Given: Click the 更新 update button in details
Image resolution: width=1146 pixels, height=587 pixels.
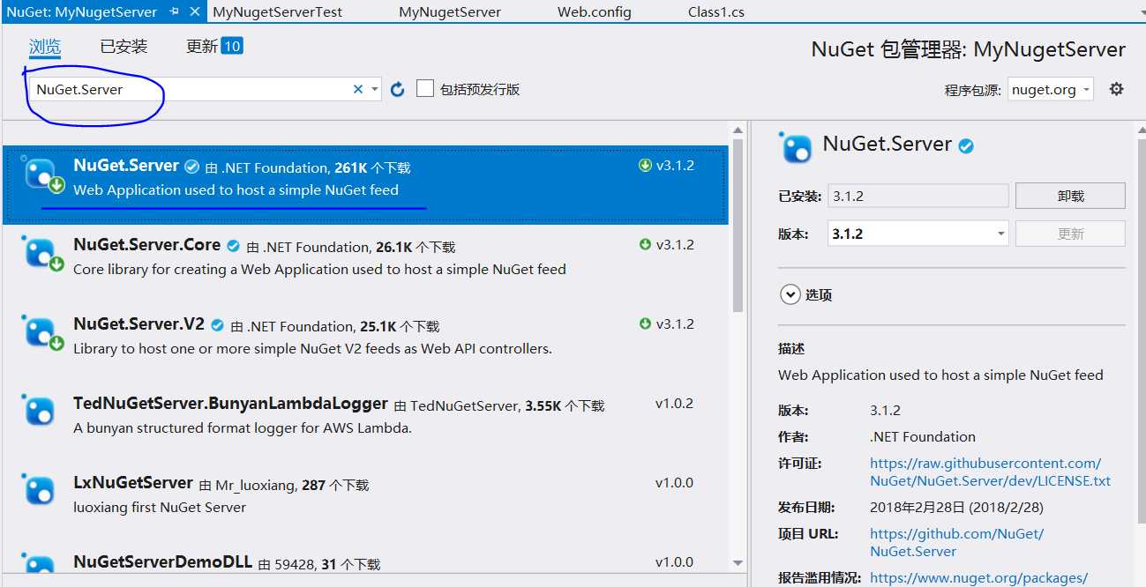Looking at the screenshot, I should (1070, 234).
